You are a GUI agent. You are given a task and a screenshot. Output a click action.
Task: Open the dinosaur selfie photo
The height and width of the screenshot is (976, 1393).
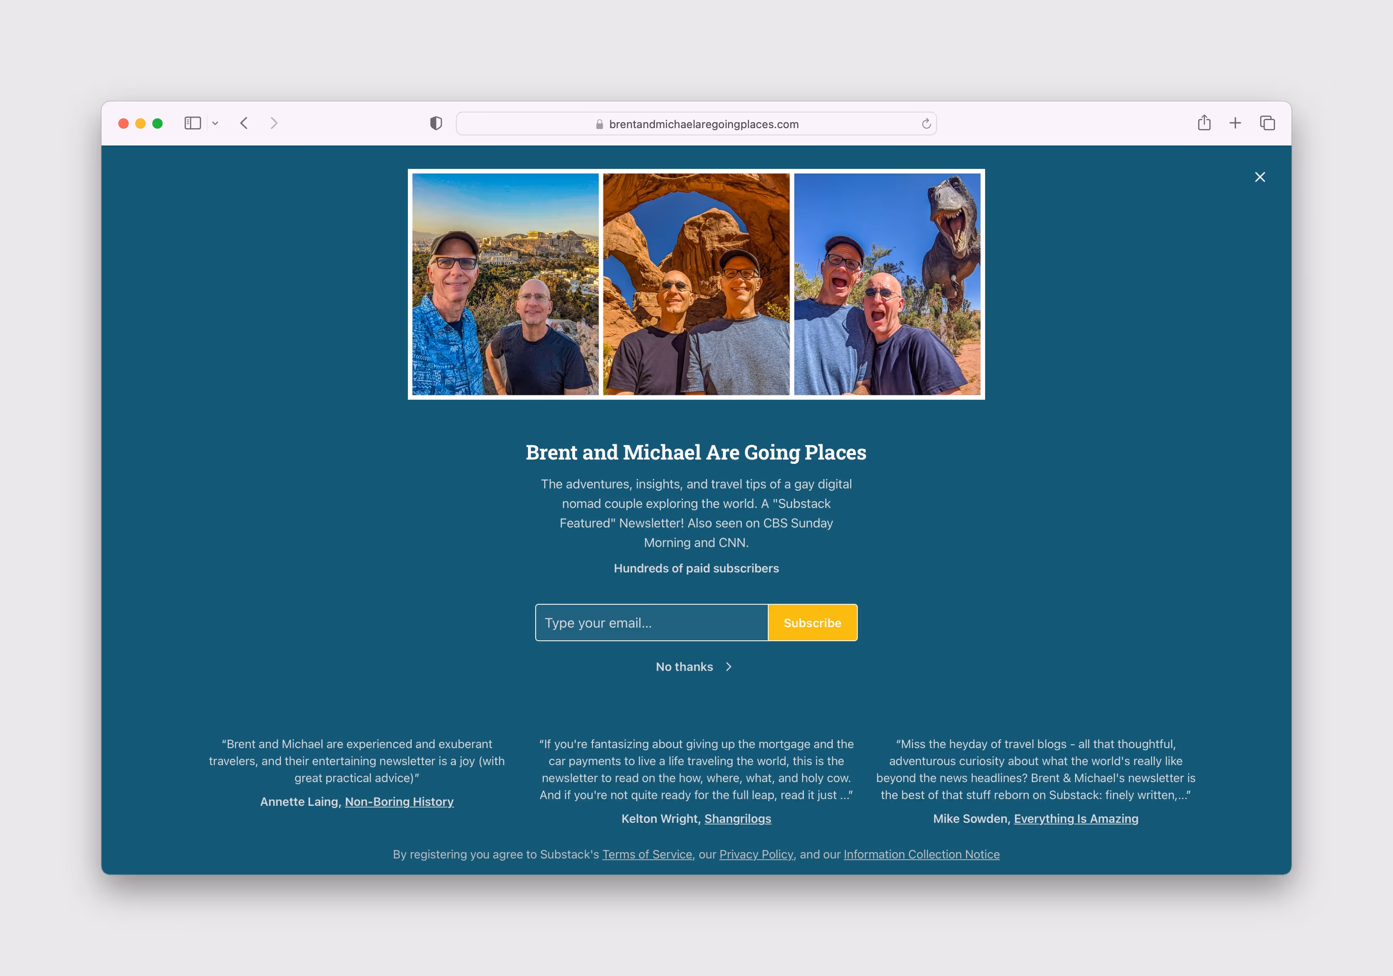[887, 284]
